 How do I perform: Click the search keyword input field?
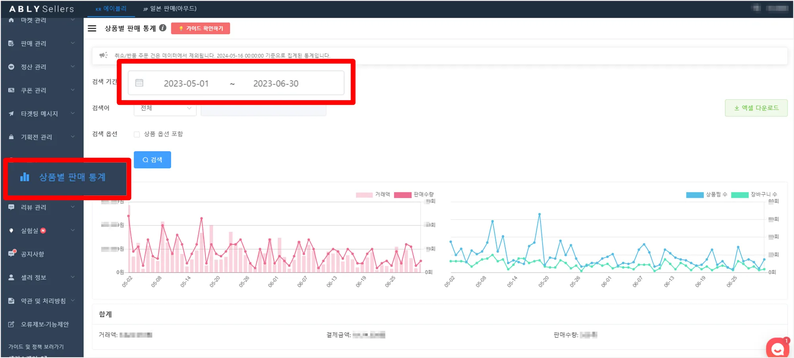[x=263, y=108]
